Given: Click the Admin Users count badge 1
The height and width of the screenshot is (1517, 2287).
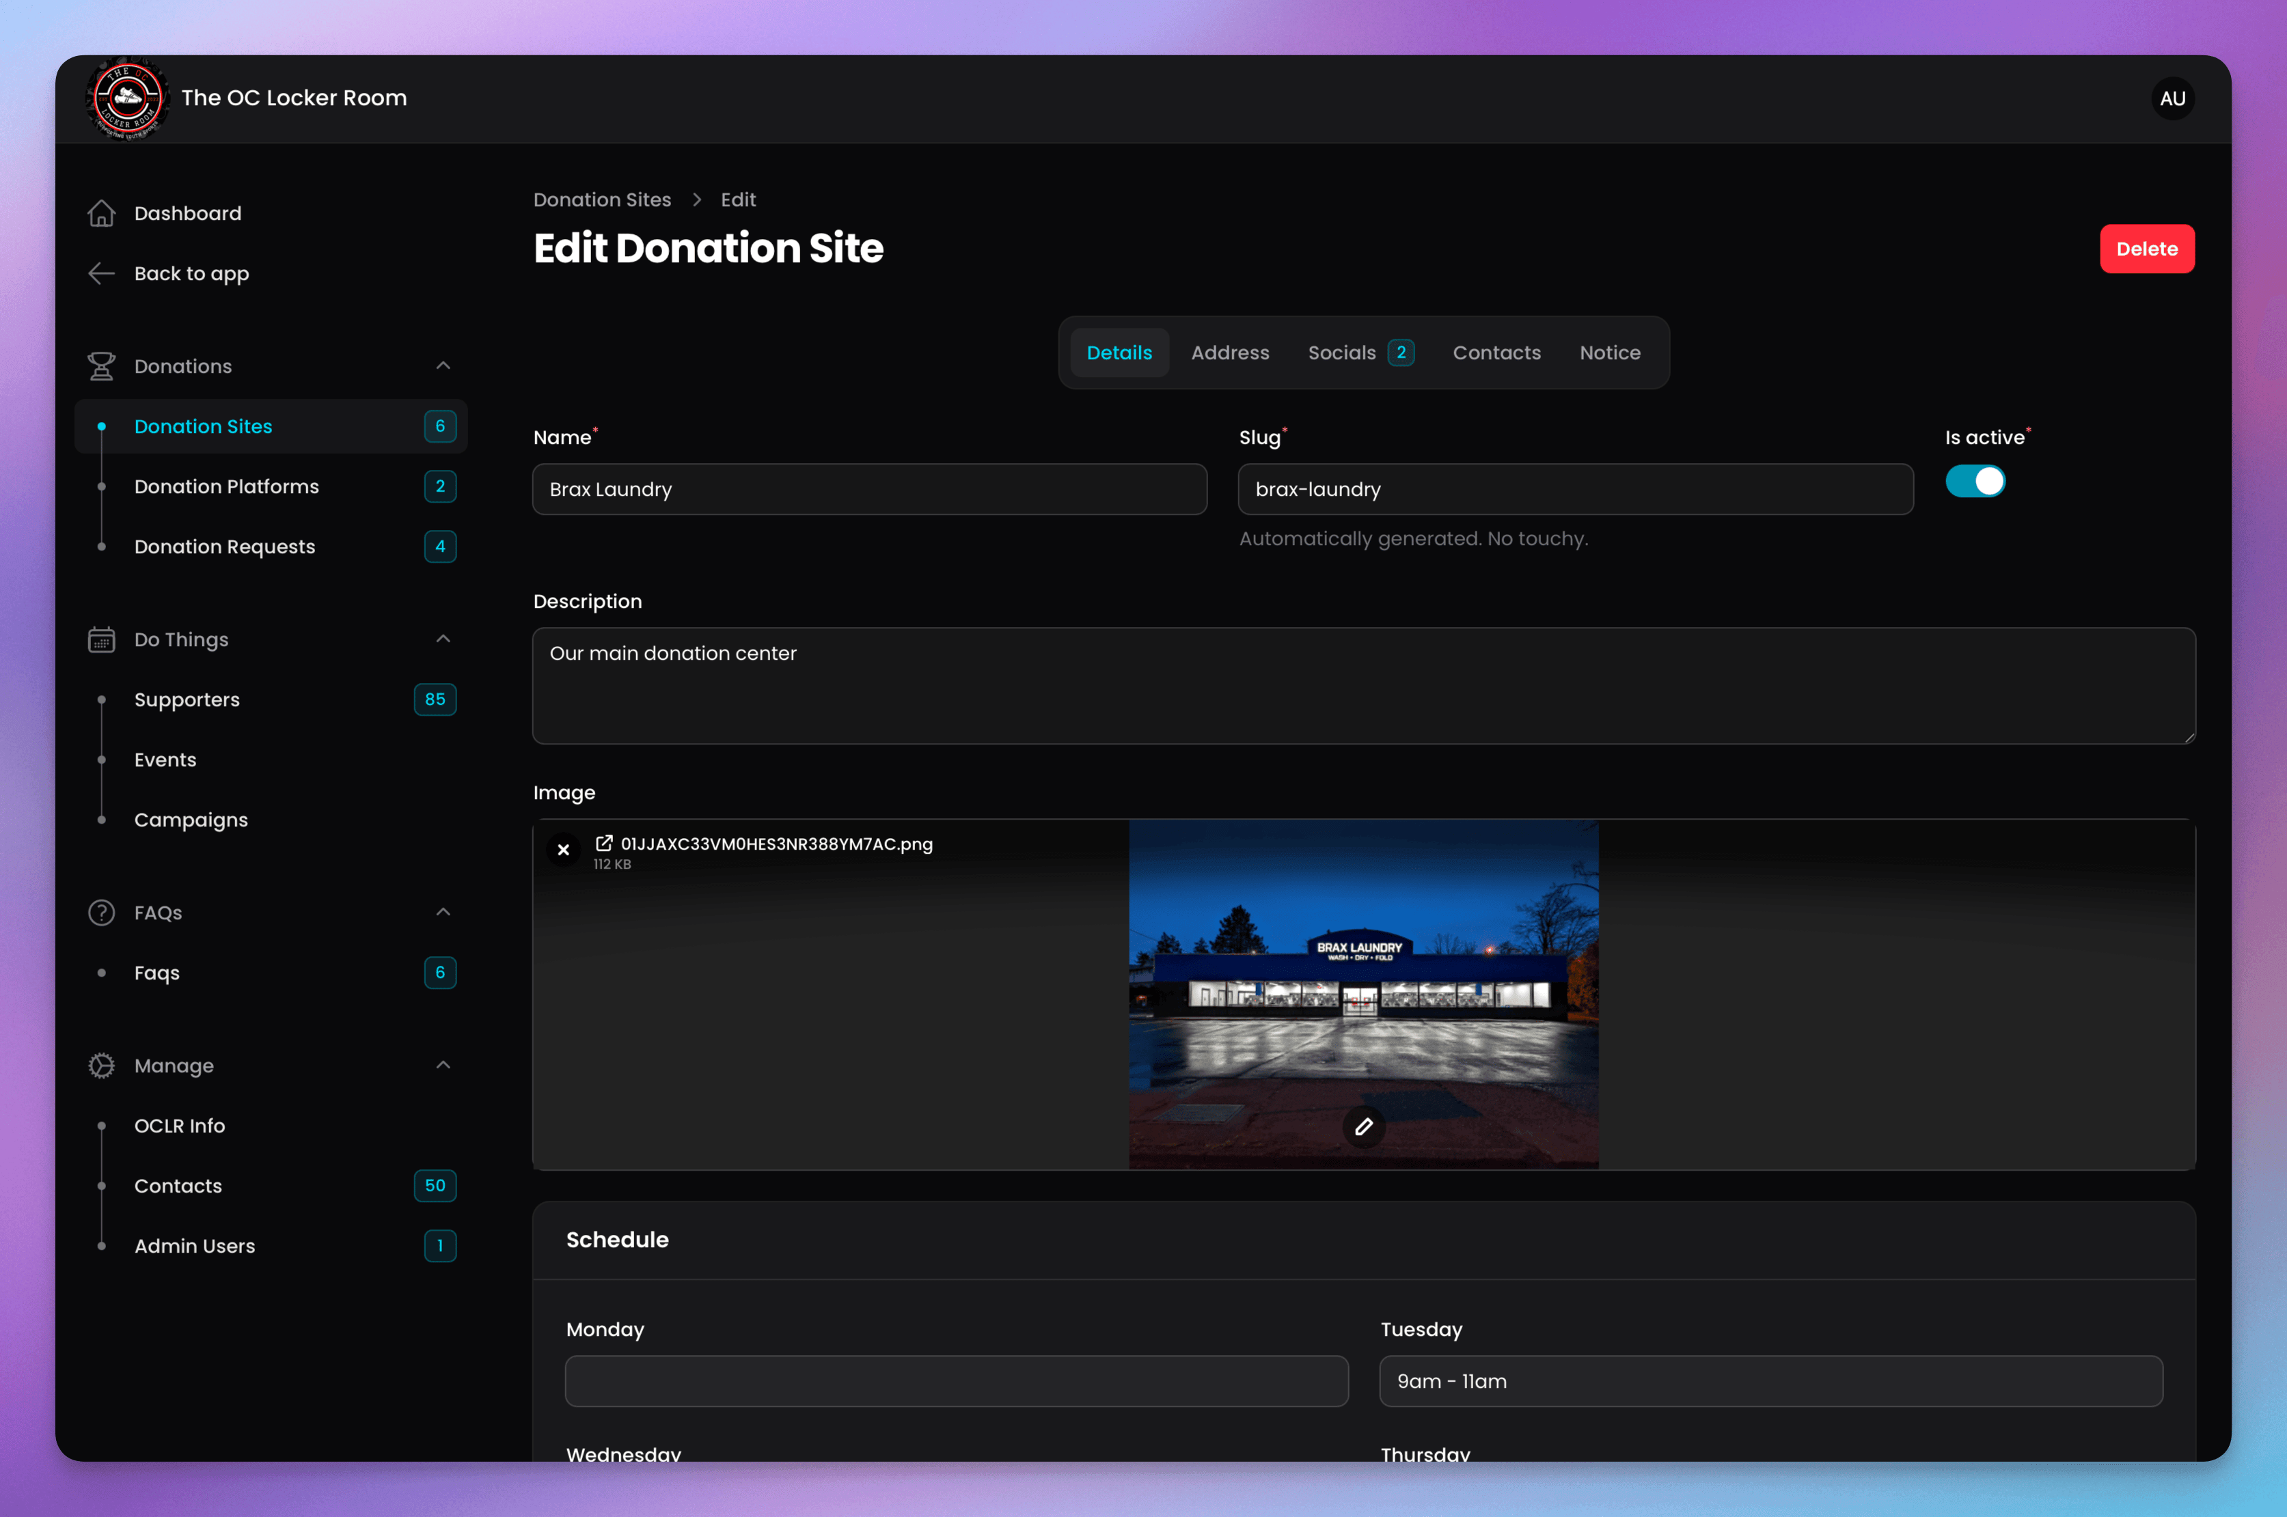Looking at the screenshot, I should point(439,1245).
